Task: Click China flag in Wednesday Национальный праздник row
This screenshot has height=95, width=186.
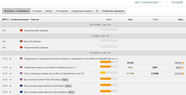Action: 21,47
